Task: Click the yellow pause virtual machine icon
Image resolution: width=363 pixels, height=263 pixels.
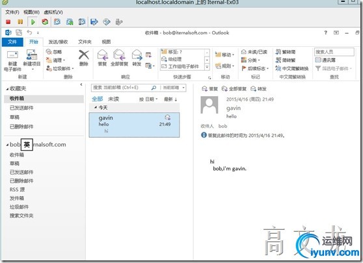Action: pos(20,22)
